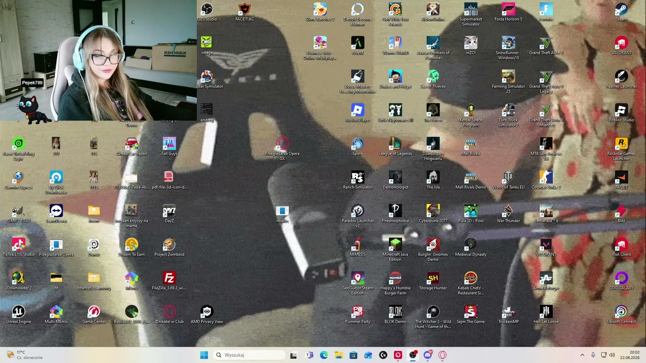646x363 pixels.
Task: Open the Steam desktop shortcut
Action: 621,12
